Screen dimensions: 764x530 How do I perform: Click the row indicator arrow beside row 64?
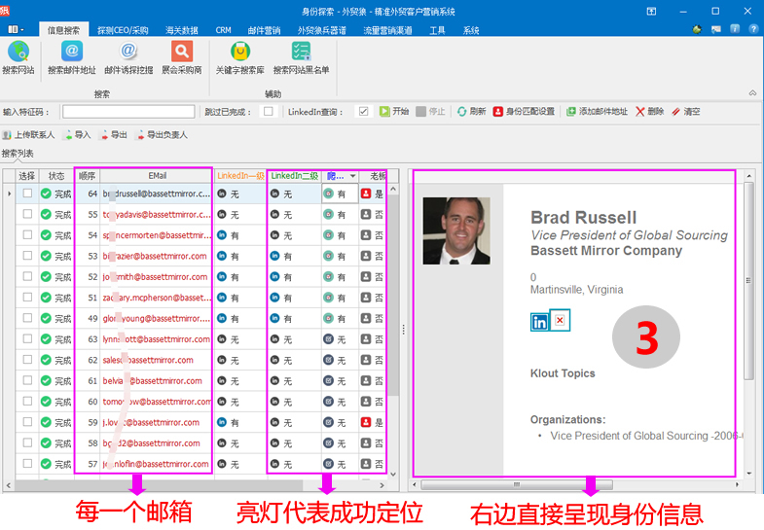point(10,194)
